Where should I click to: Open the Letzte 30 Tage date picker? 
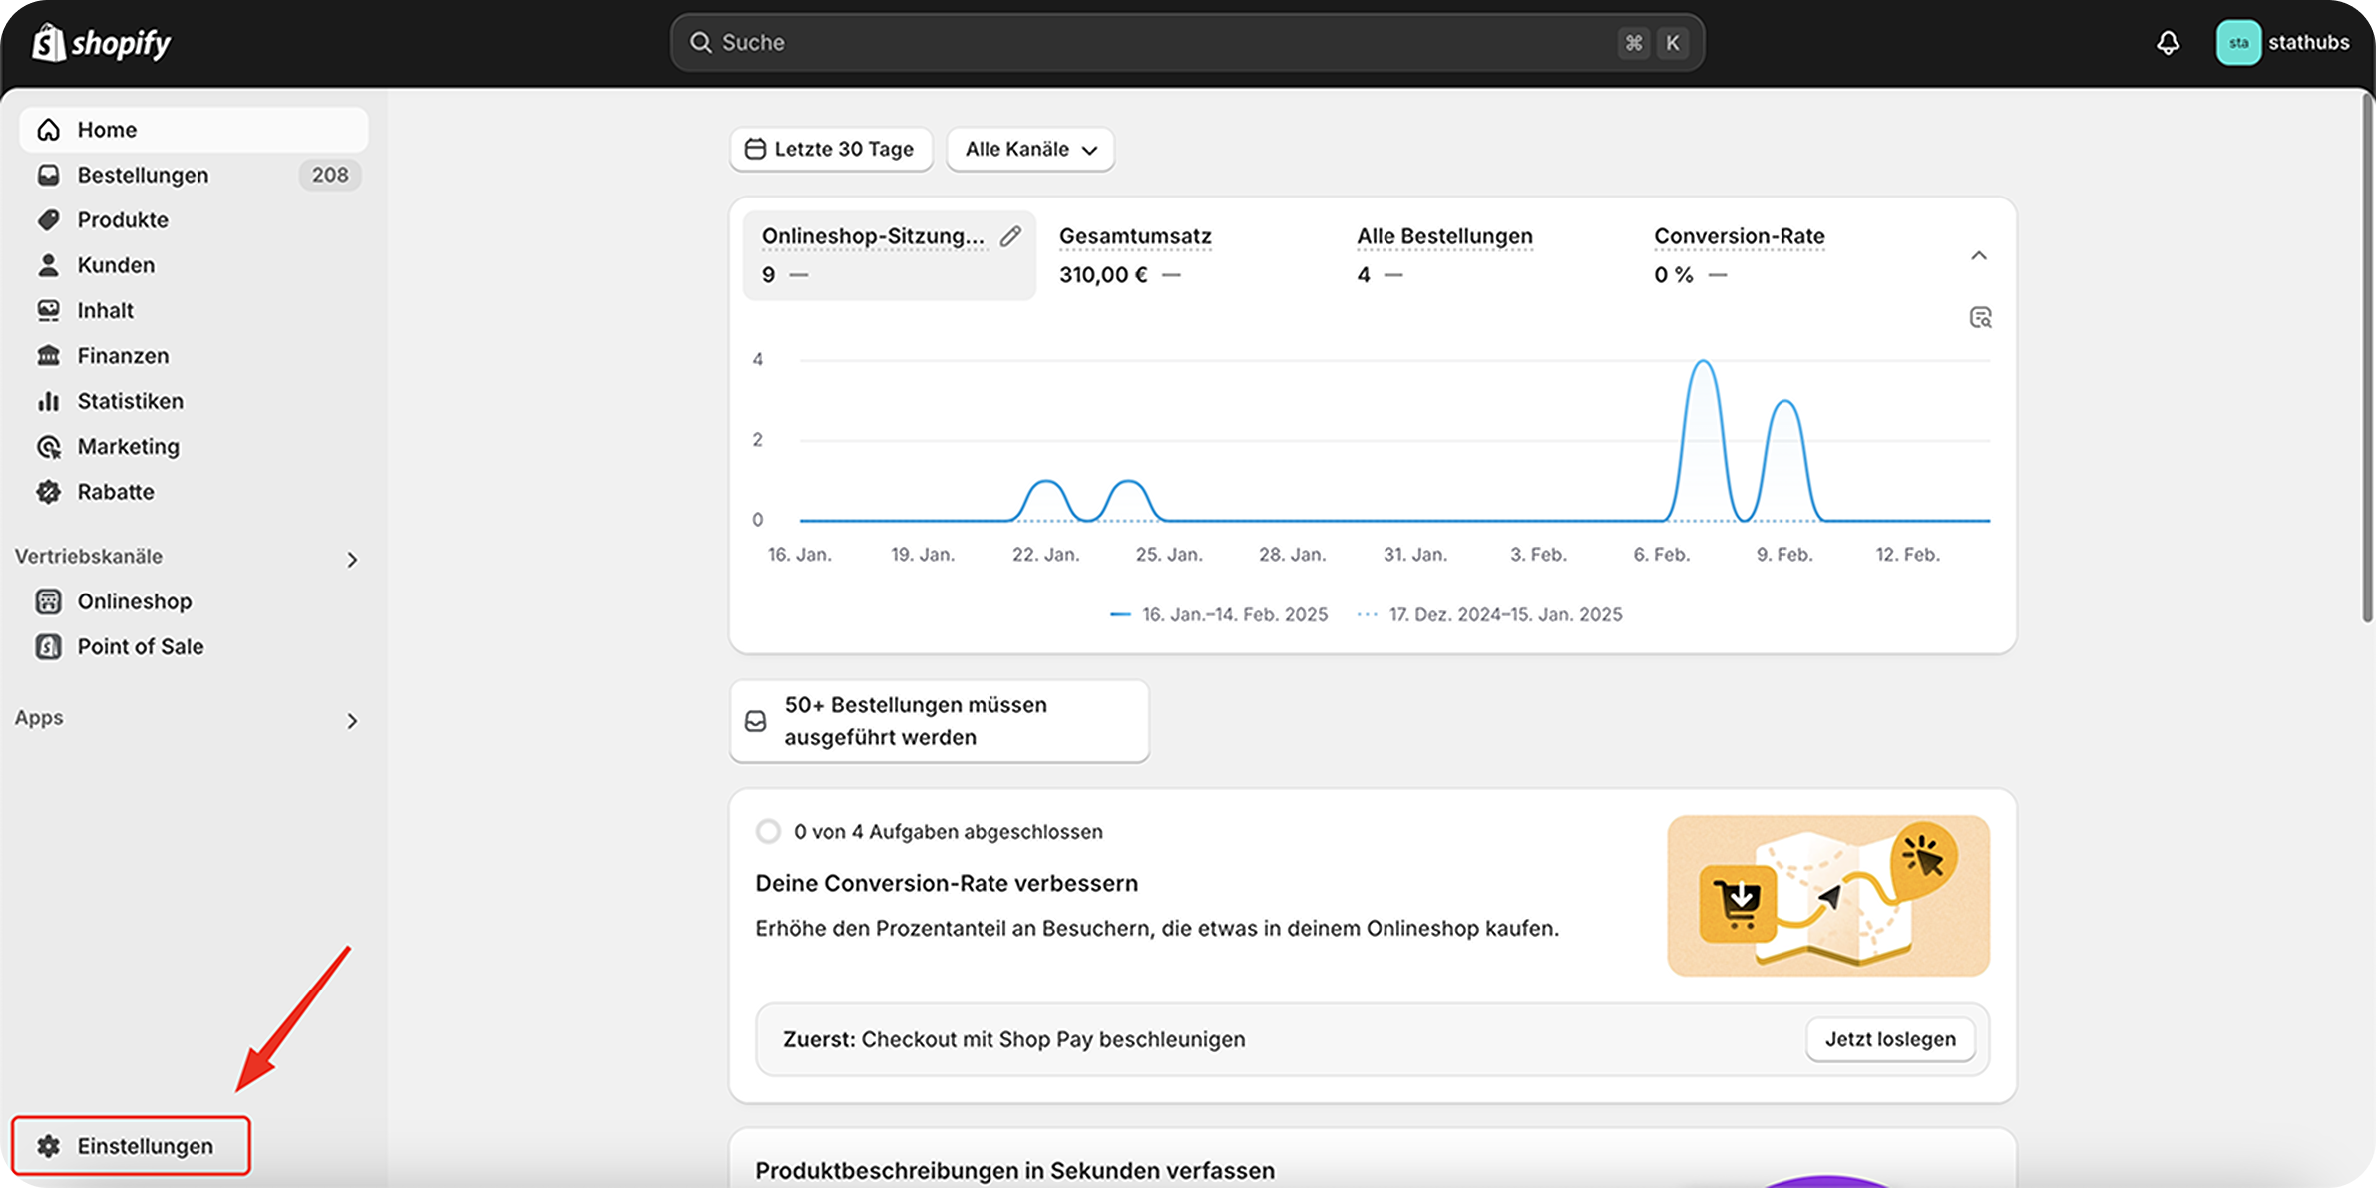coord(831,149)
